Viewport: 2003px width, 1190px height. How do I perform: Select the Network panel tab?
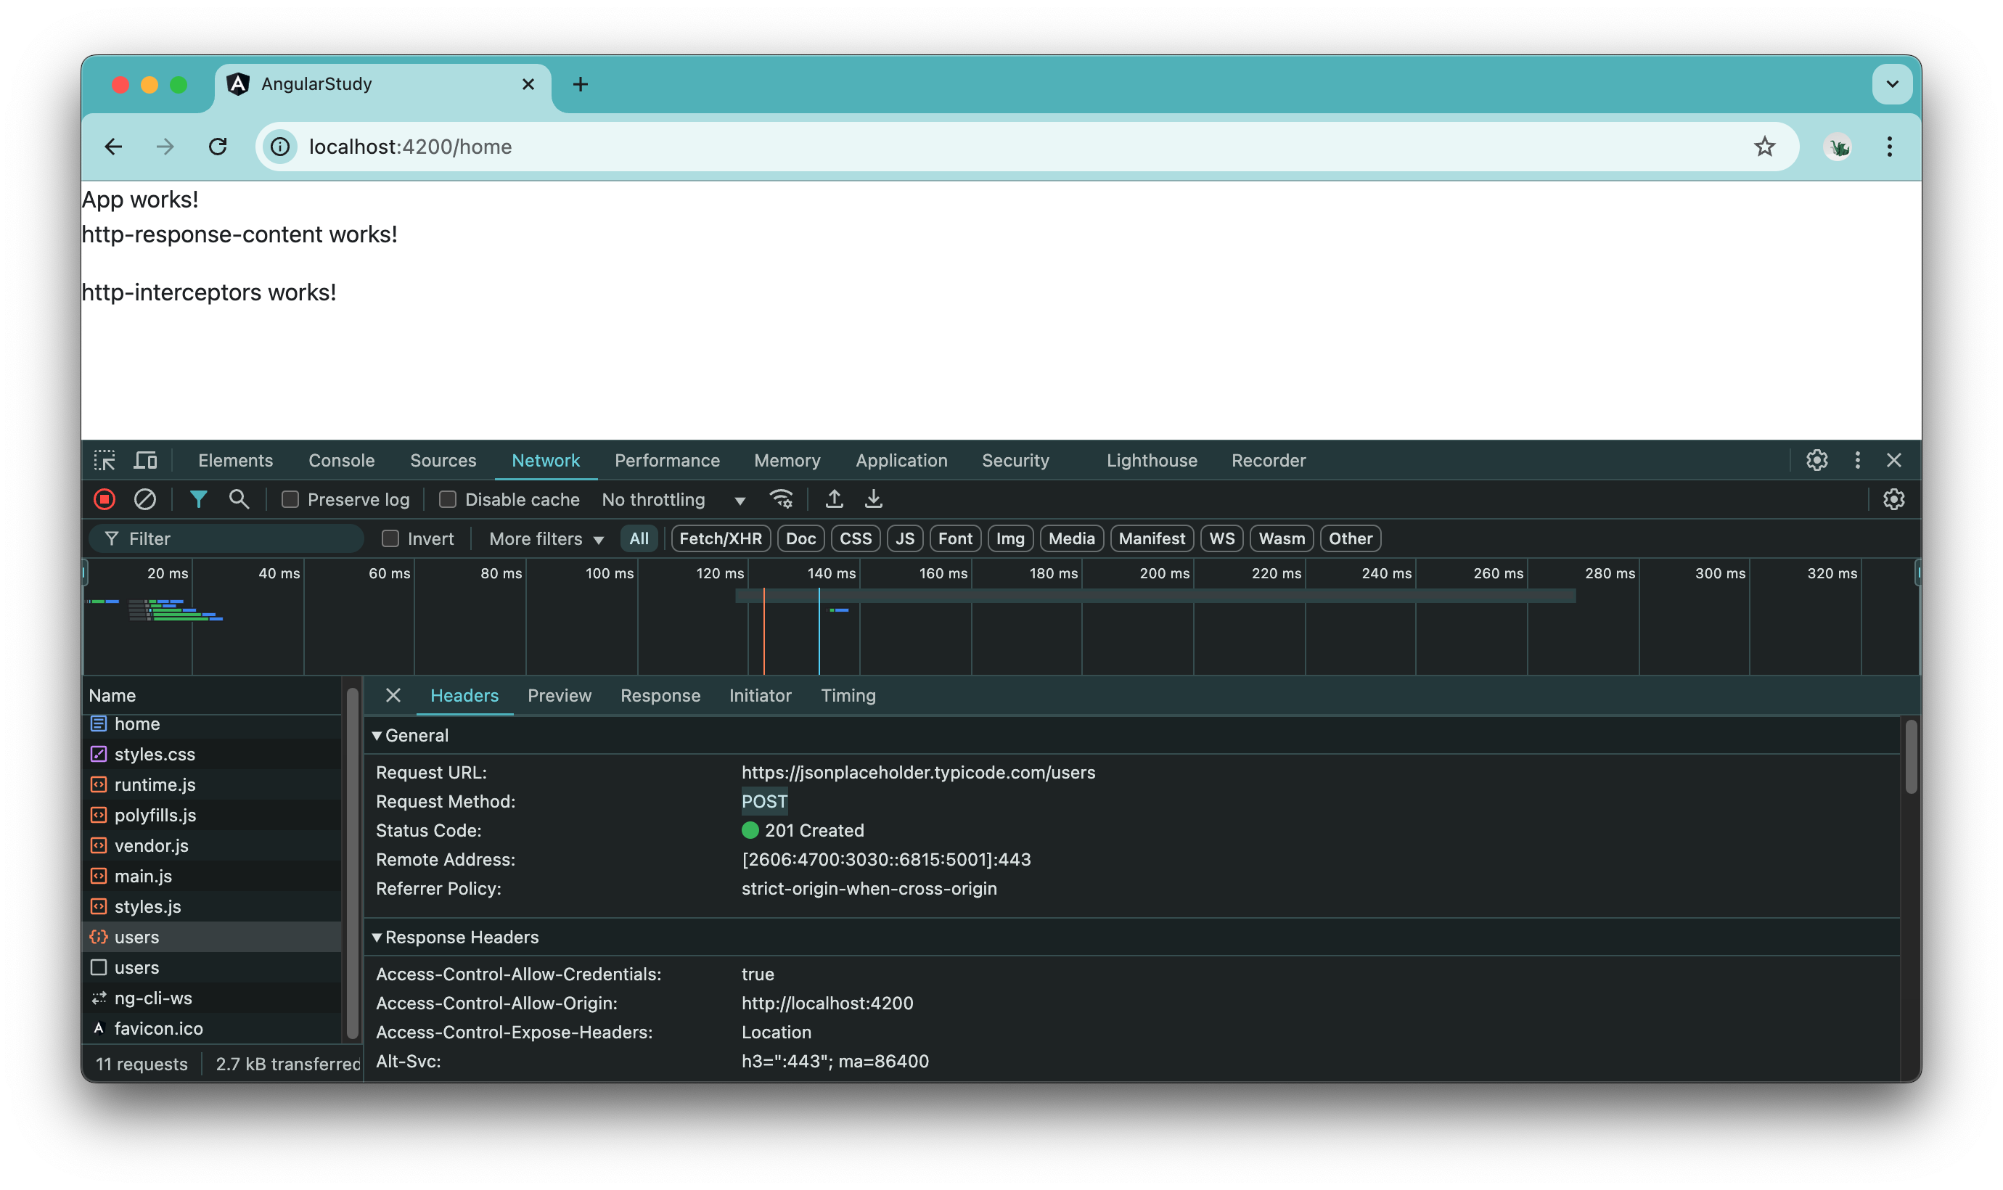point(545,459)
